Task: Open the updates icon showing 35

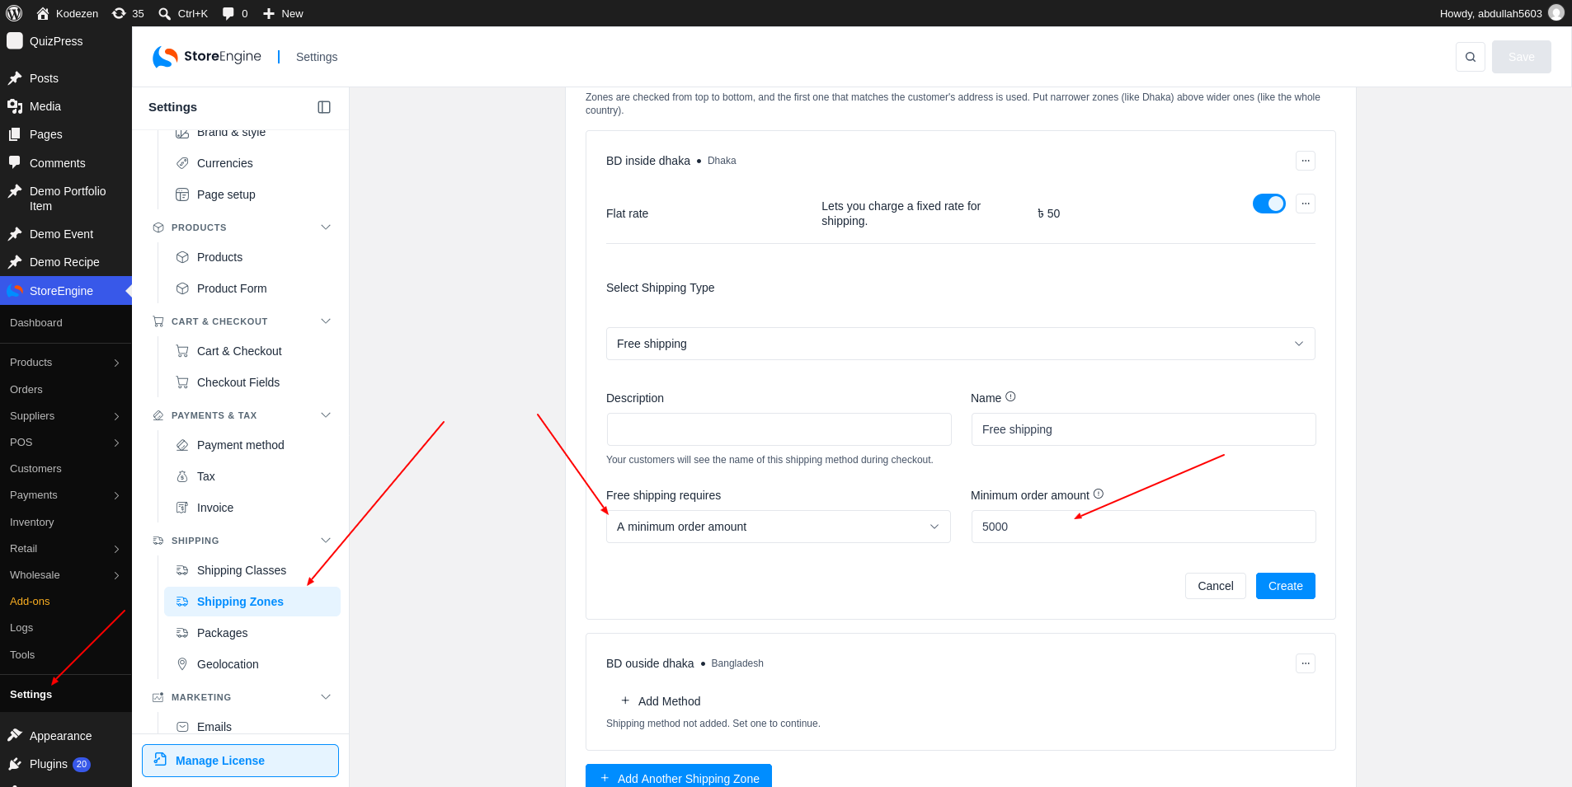Action: (128, 13)
